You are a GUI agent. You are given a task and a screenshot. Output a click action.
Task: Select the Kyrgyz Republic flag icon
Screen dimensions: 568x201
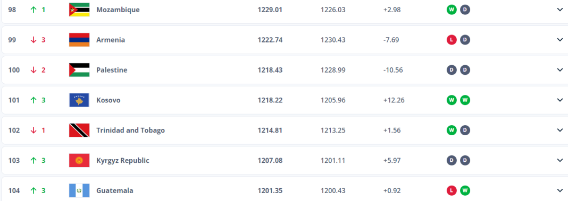79,160
